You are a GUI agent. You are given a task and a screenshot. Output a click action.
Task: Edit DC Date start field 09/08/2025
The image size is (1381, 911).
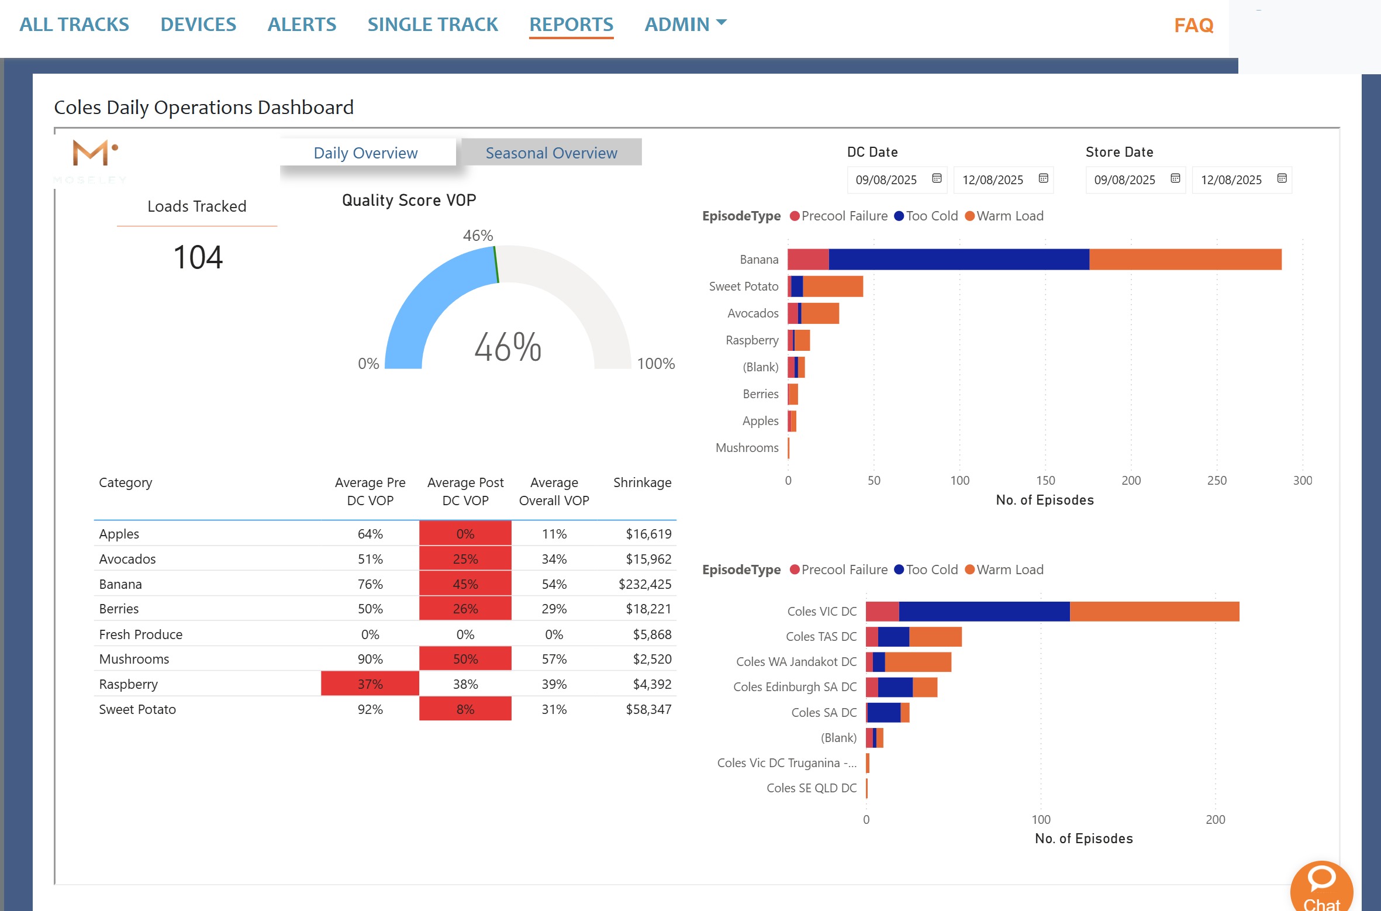coord(886,180)
